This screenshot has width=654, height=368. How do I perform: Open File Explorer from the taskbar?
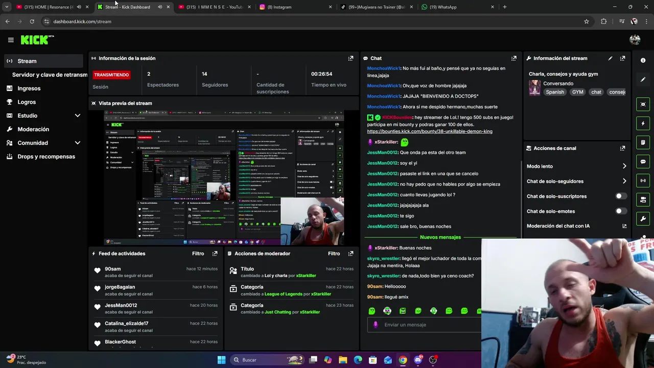pos(343,360)
